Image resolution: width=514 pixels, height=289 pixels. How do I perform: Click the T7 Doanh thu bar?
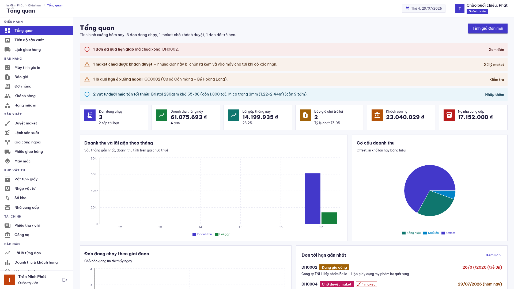(x=312, y=199)
